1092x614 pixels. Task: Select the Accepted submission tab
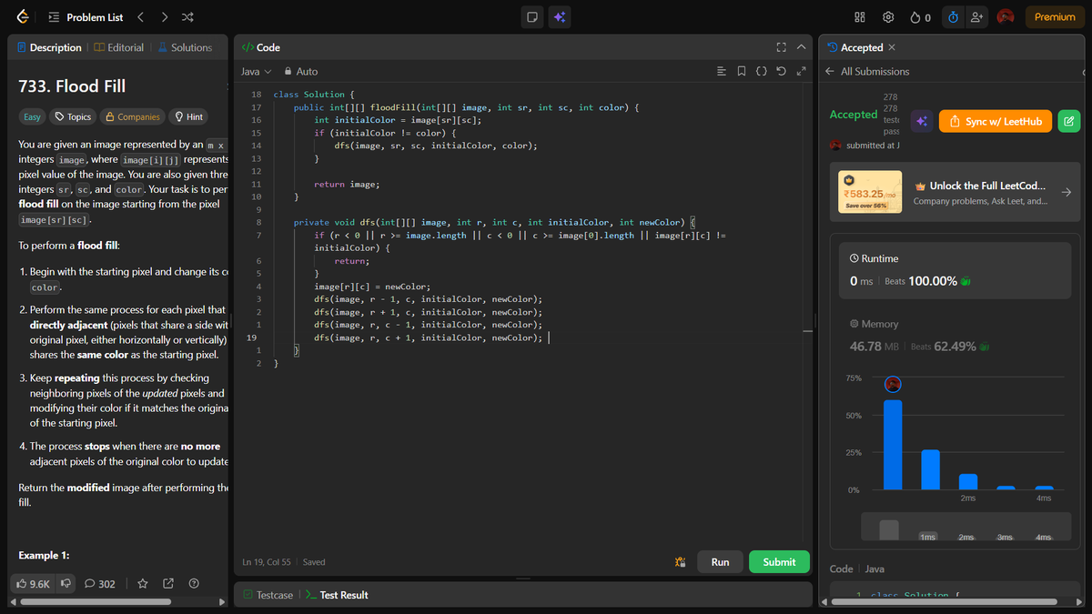[855, 47]
